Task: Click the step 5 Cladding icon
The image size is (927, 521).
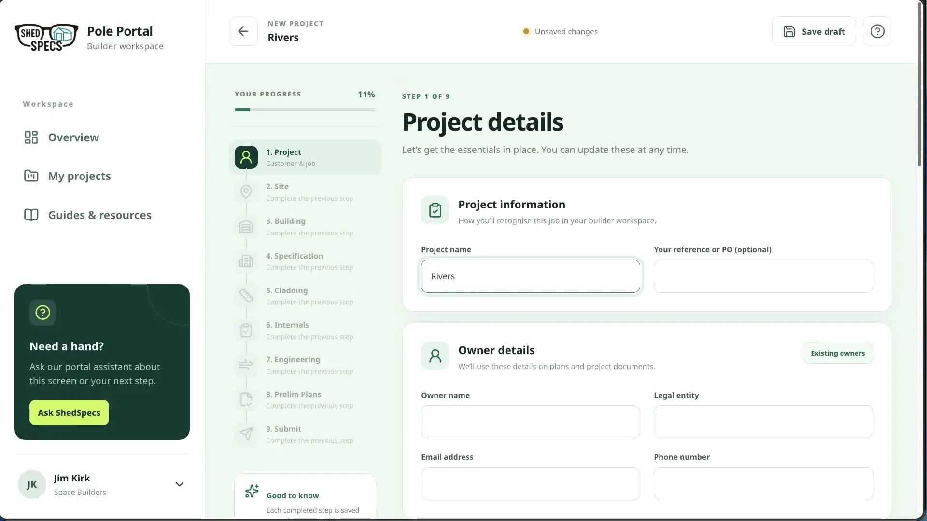Action: point(246,296)
